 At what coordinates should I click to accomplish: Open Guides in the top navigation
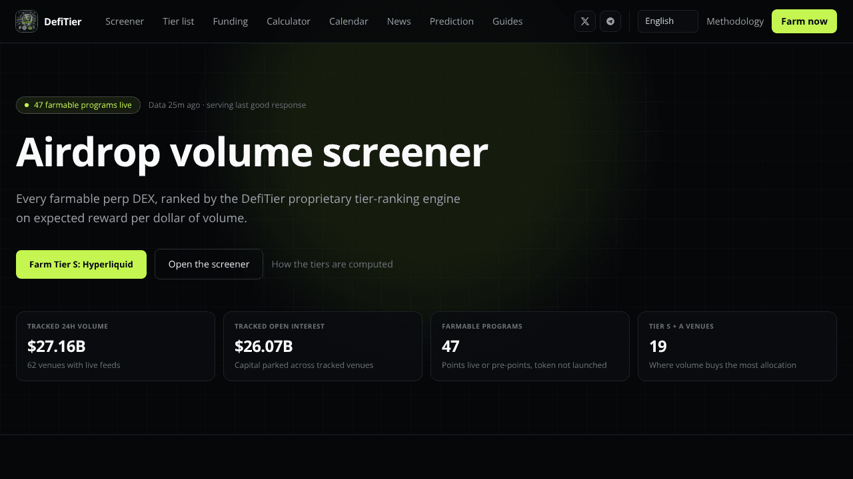(508, 21)
